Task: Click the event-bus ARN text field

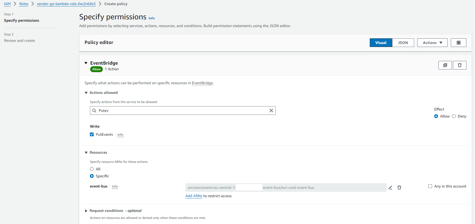Action: (x=286, y=188)
